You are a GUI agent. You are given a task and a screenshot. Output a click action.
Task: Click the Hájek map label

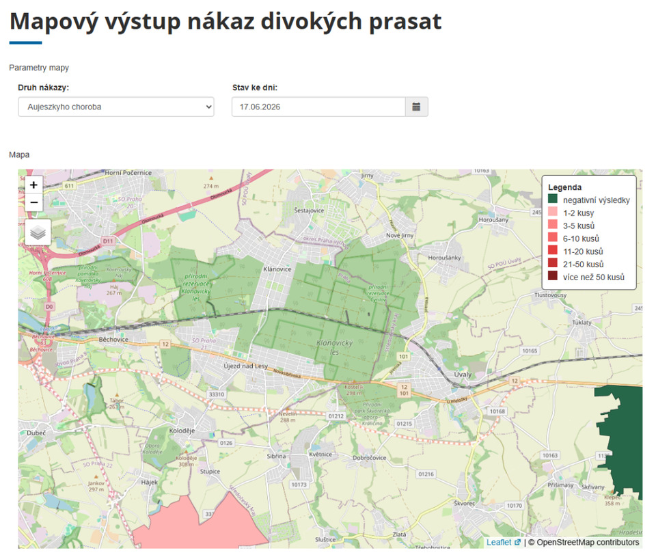pyautogui.click(x=150, y=482)
